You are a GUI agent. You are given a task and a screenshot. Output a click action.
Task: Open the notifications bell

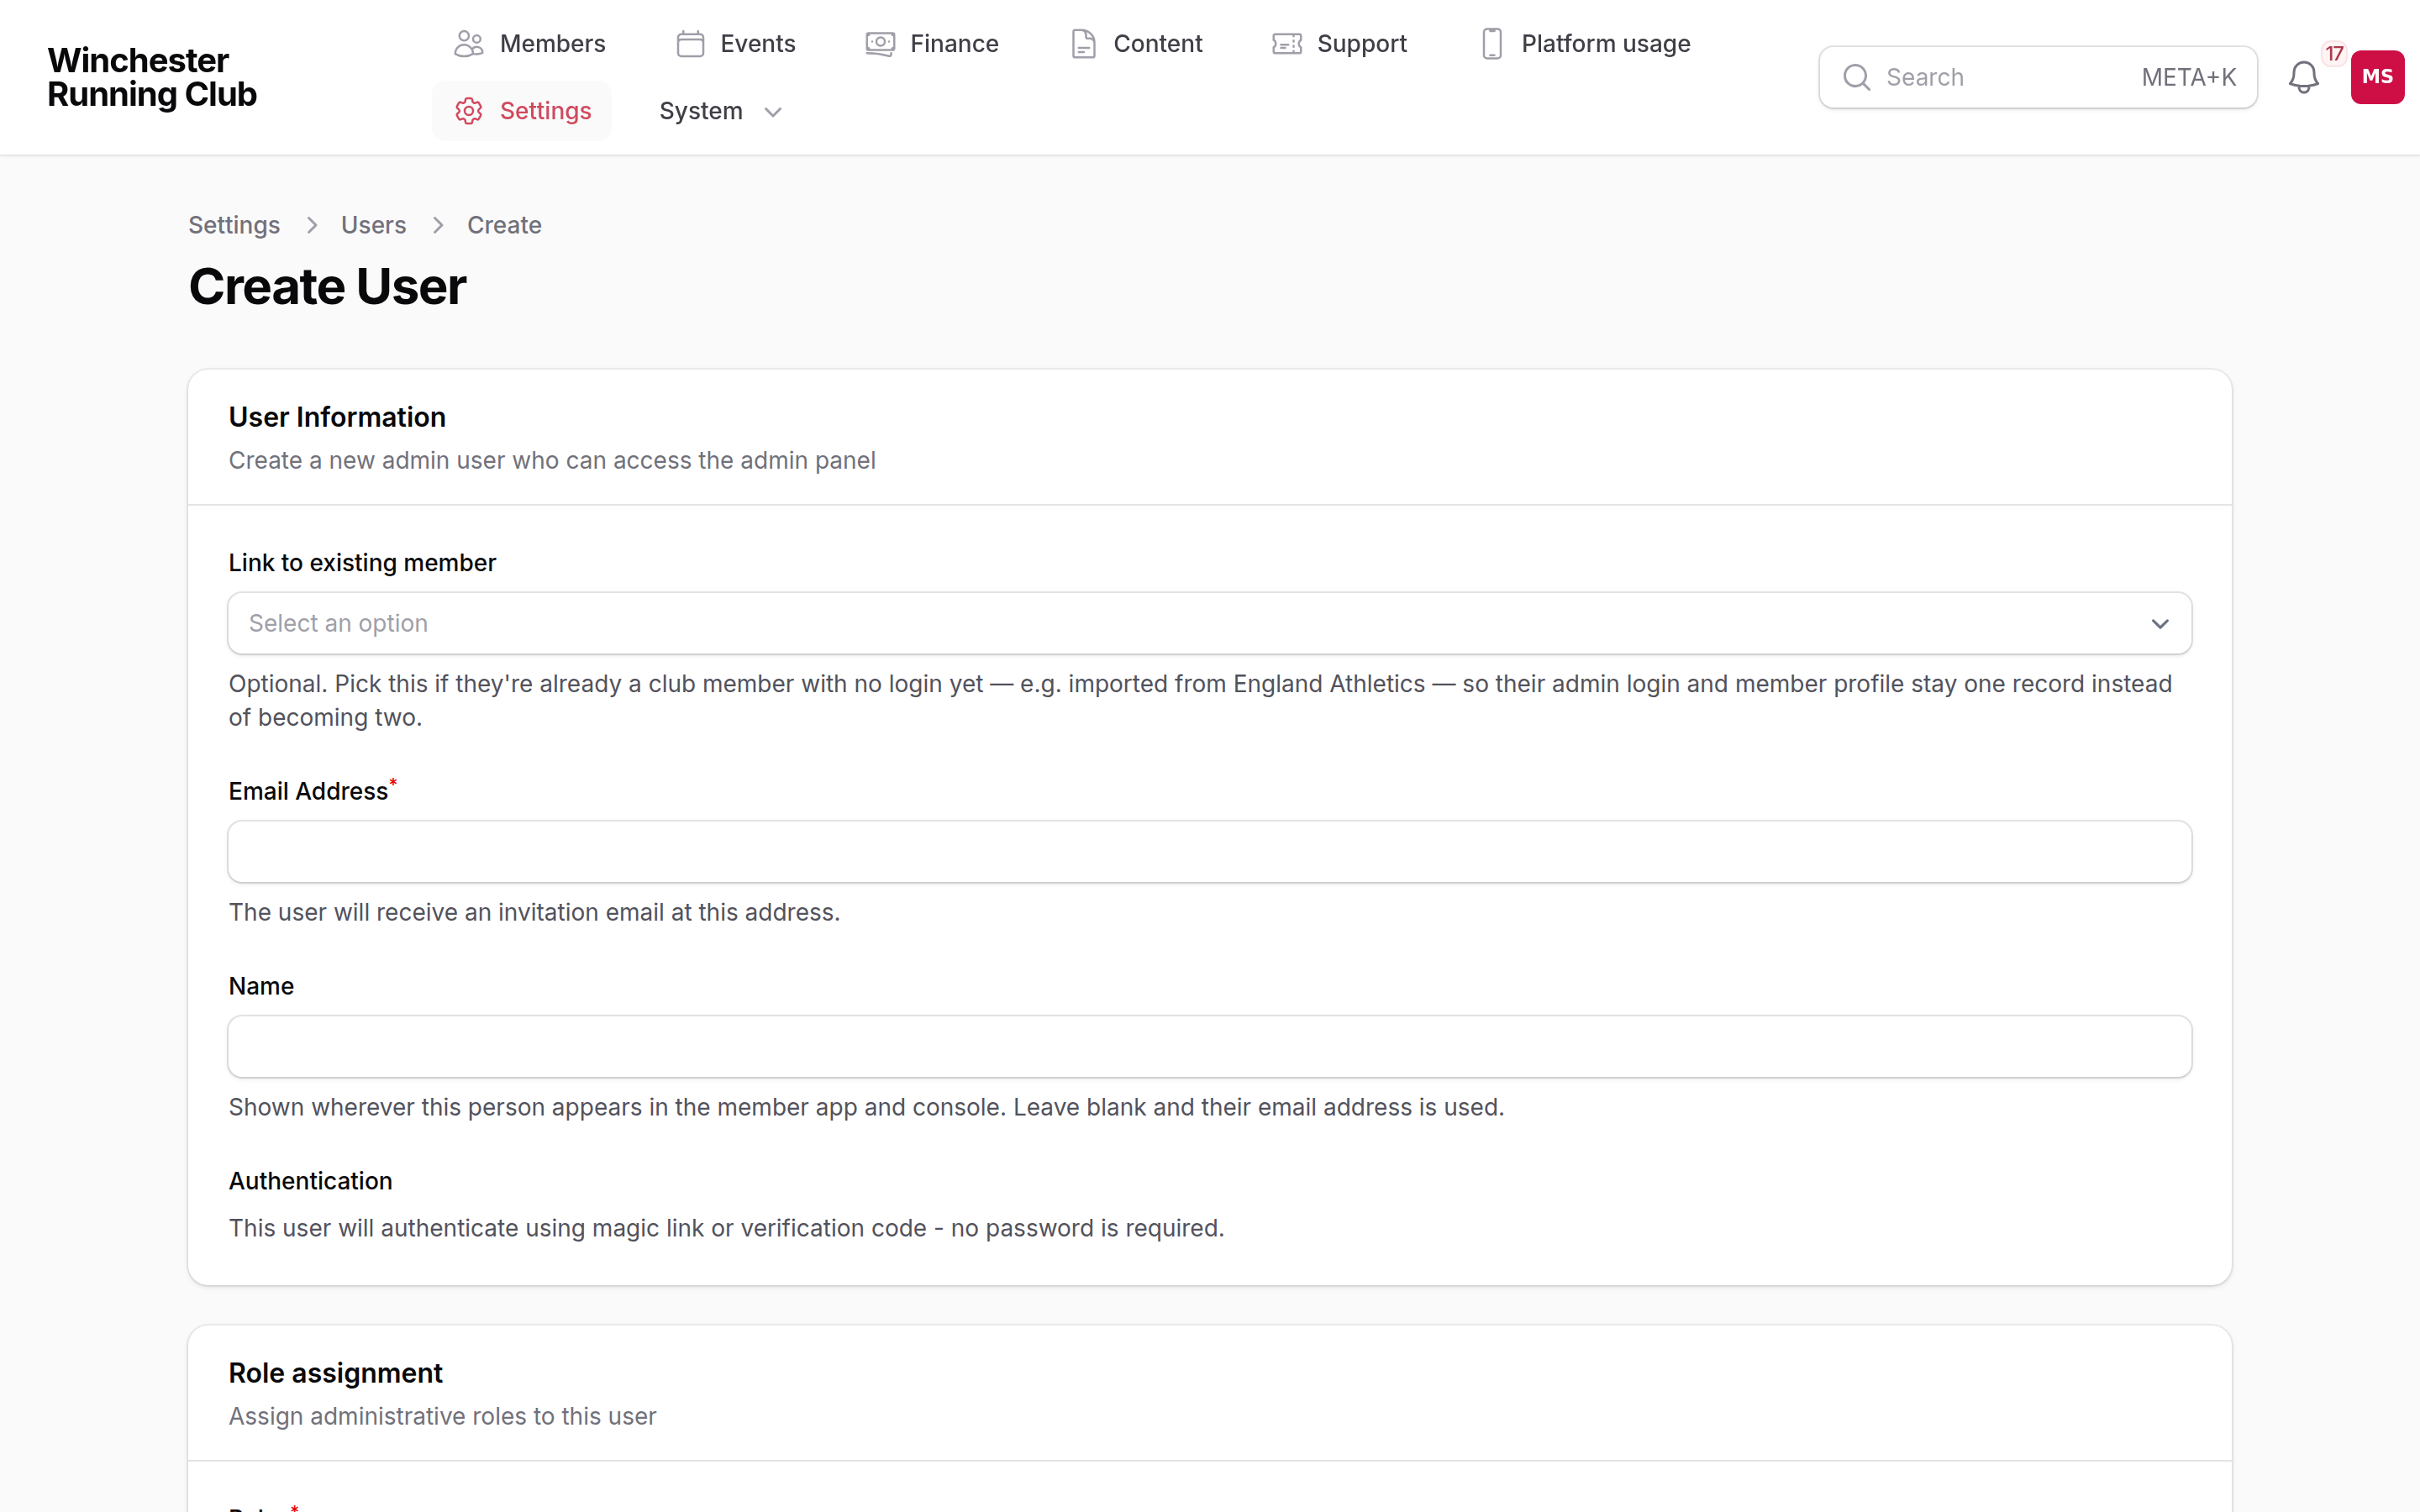pos(2303,77)
